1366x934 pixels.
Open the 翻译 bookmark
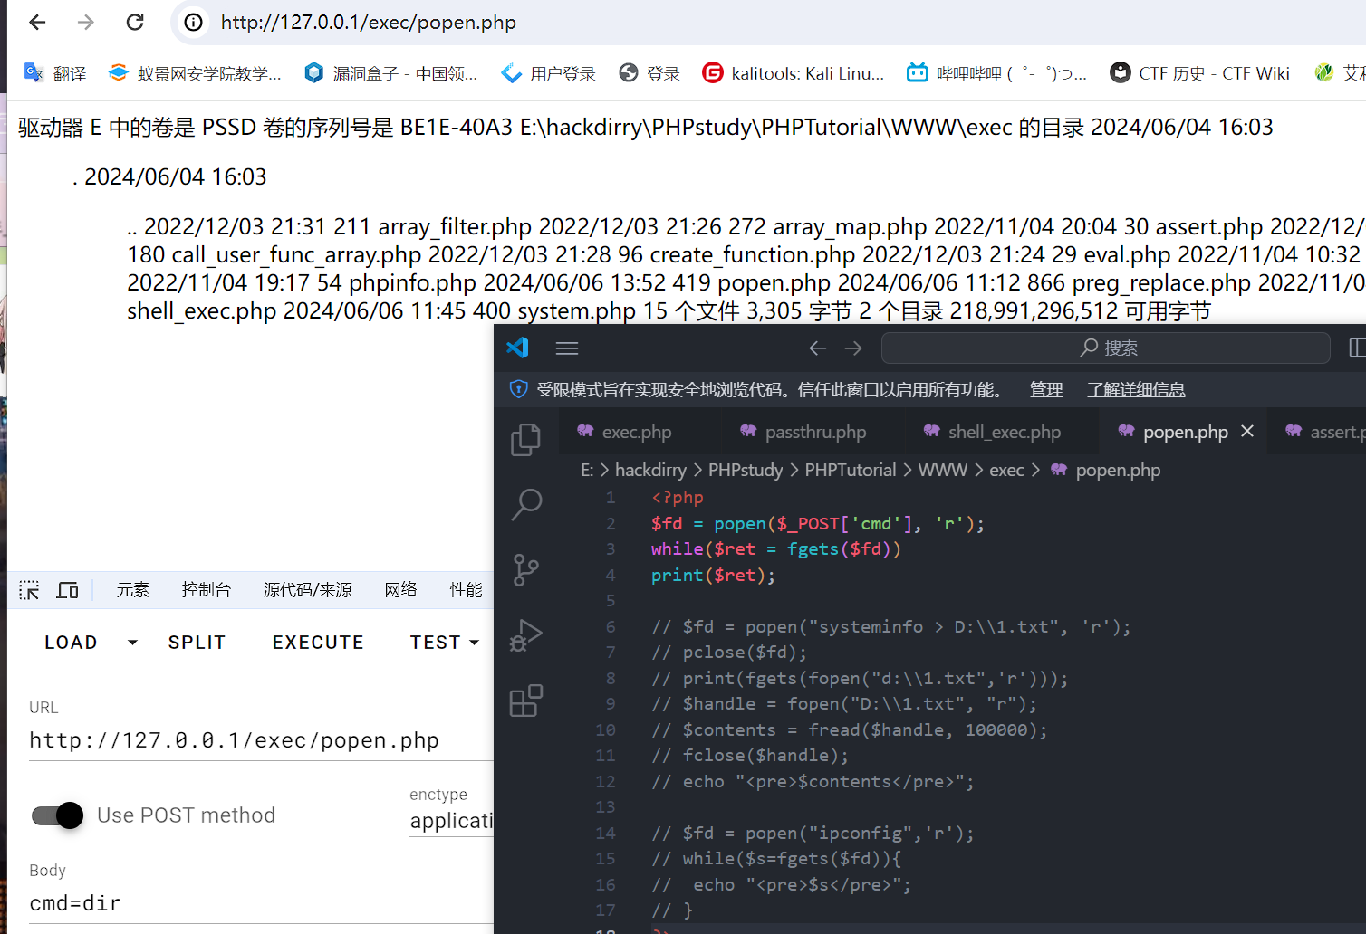pyautogui.click(x=55, y=73)
